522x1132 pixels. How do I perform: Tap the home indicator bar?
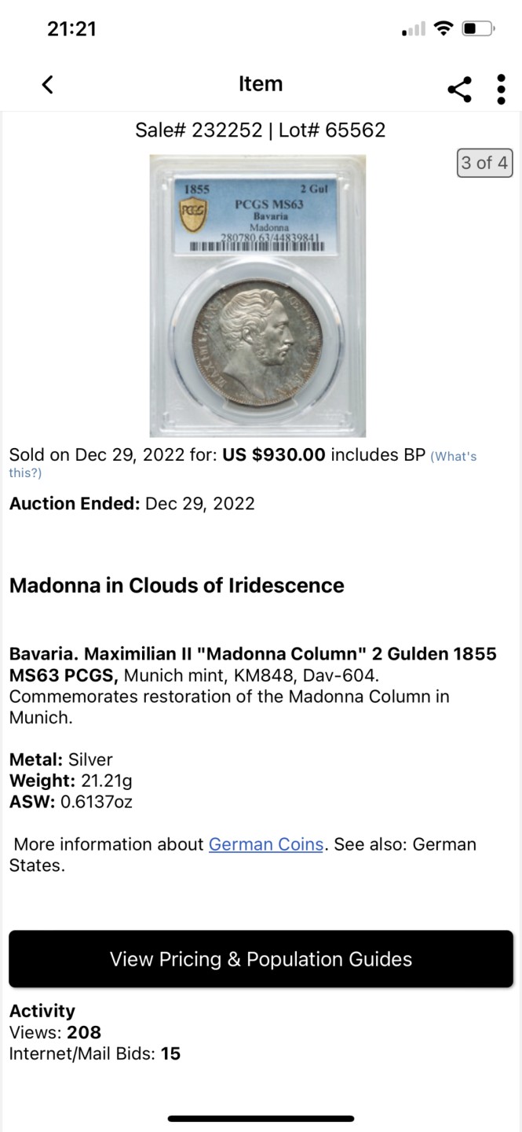[261, 1118]
